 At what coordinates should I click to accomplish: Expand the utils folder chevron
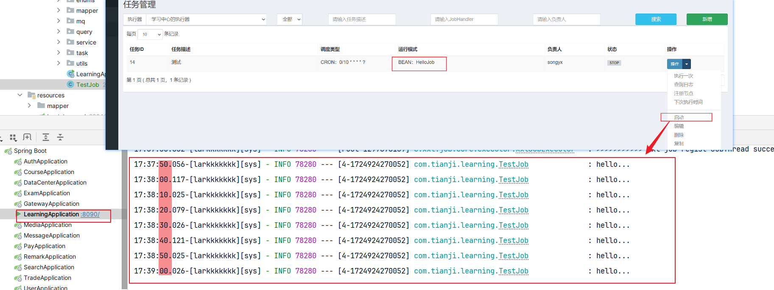59,63
